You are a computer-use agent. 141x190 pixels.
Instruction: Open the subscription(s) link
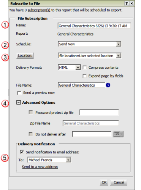pos(39,10)
